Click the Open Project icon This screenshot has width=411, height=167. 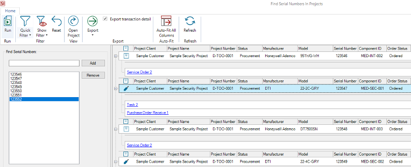click(73, 21)
